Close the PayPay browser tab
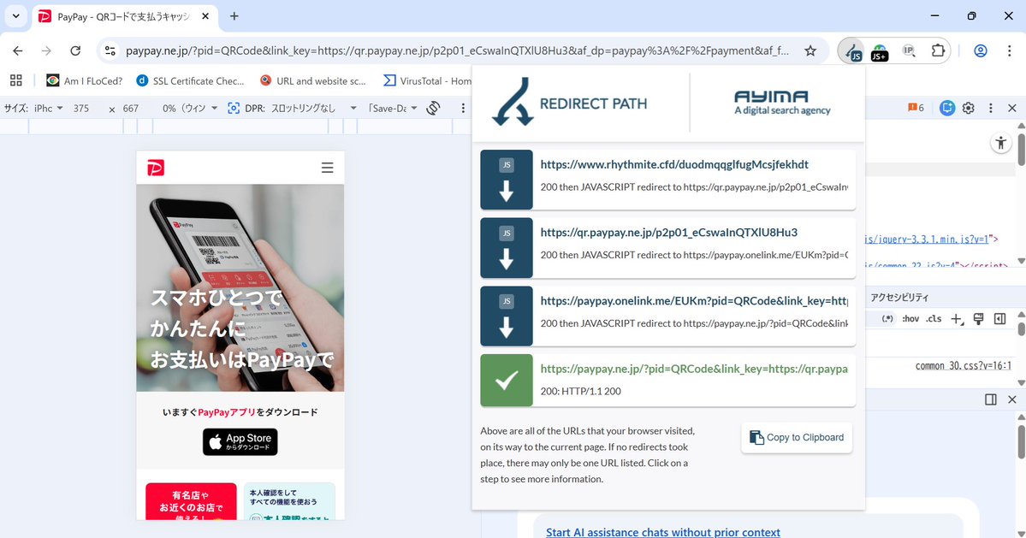Screen dimensions: 1026x538 point(205,16)
